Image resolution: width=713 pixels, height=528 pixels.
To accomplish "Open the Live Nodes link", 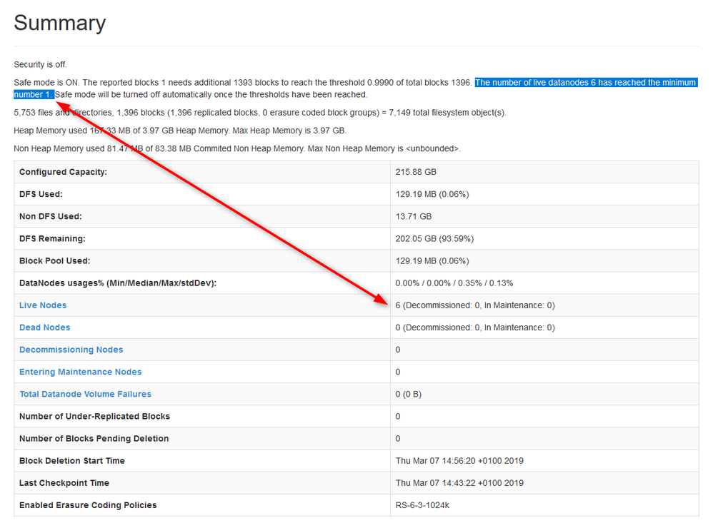I will (x=43, y=305).
